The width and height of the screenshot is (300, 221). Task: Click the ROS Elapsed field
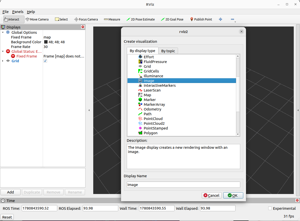click(x=100, y=208)
